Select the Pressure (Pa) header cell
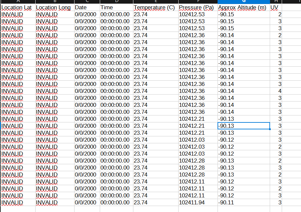Image resolution: width=301 pixels, height=212 pixels. pyautogui.click(x=198, y=8)
